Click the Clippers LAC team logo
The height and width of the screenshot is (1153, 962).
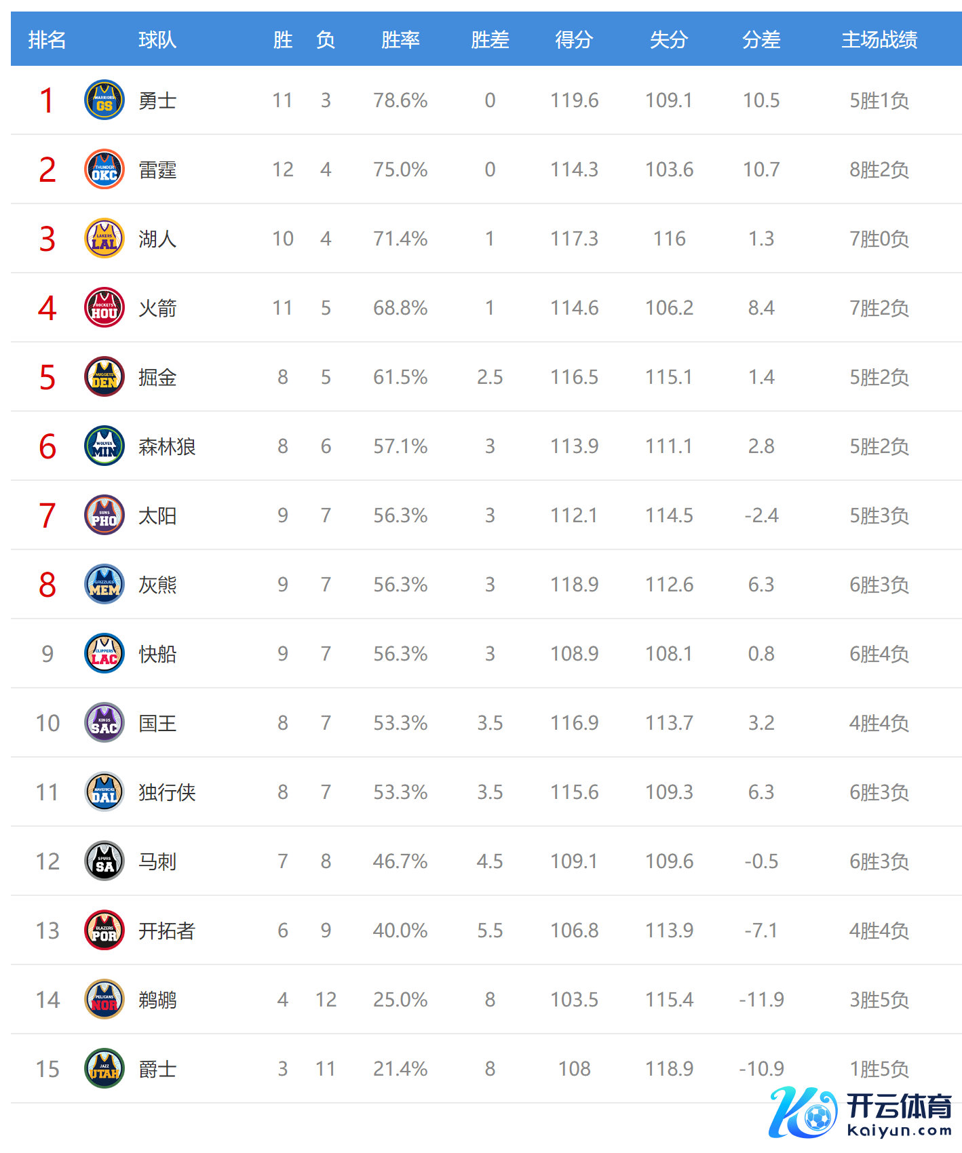point(104,653)
